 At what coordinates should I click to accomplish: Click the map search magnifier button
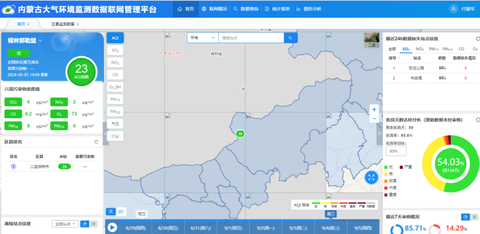click(290, 38)
